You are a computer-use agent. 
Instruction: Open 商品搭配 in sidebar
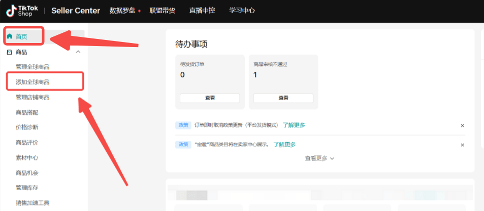pyautogui.click(x=27, y=112)
